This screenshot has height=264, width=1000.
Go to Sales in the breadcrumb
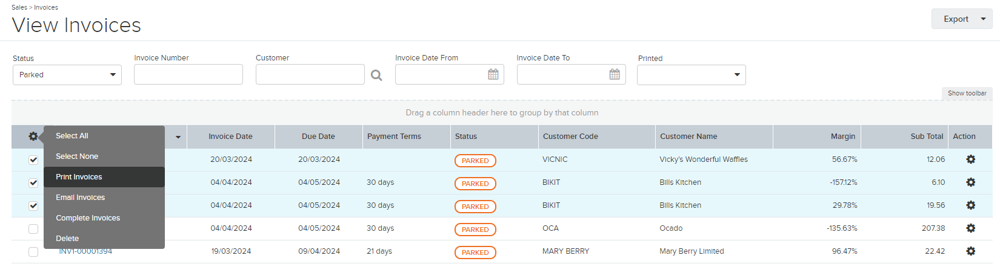click(19, 7)
